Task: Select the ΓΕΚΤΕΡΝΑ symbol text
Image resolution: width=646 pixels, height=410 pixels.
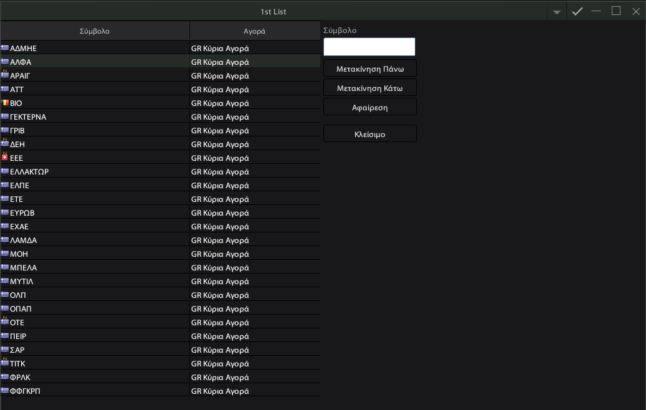Action: (x=28, y=117)
